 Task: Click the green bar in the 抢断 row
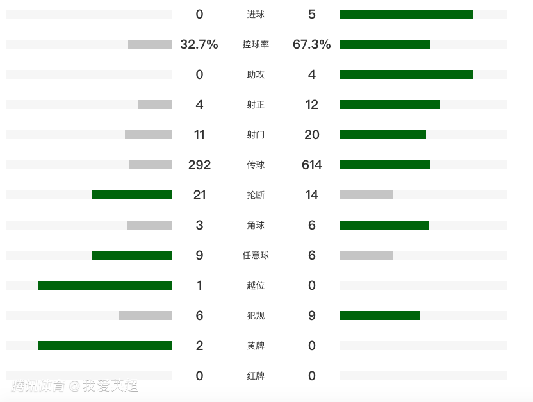132,195
